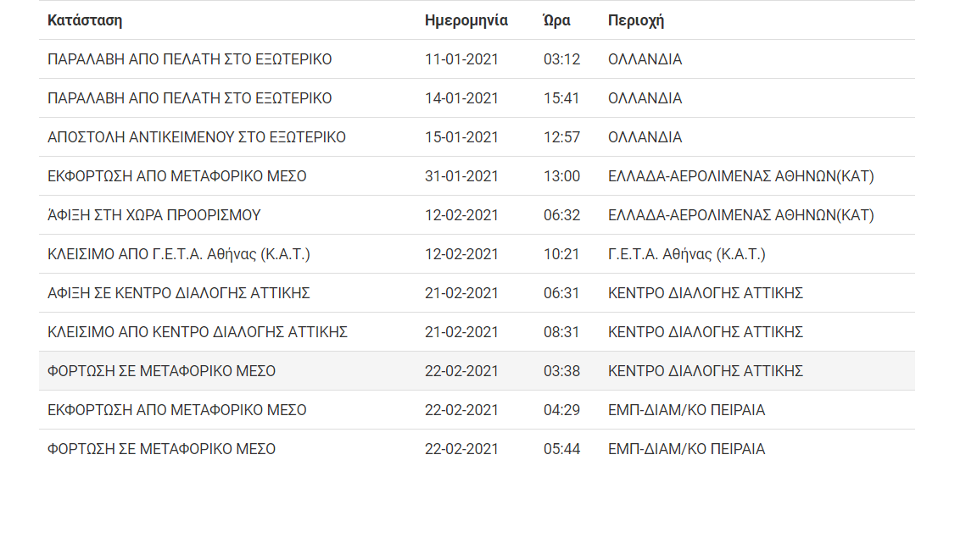Viewport: 977px width, 549px height.
Task: Select the last ΦΟΡΤΩΣΗ row at 05:44
Action: pos(477,449)
